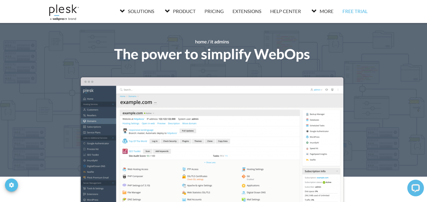Click the Search field in Plesk panel
Screen dimensions: 427x202
point(160,90)
